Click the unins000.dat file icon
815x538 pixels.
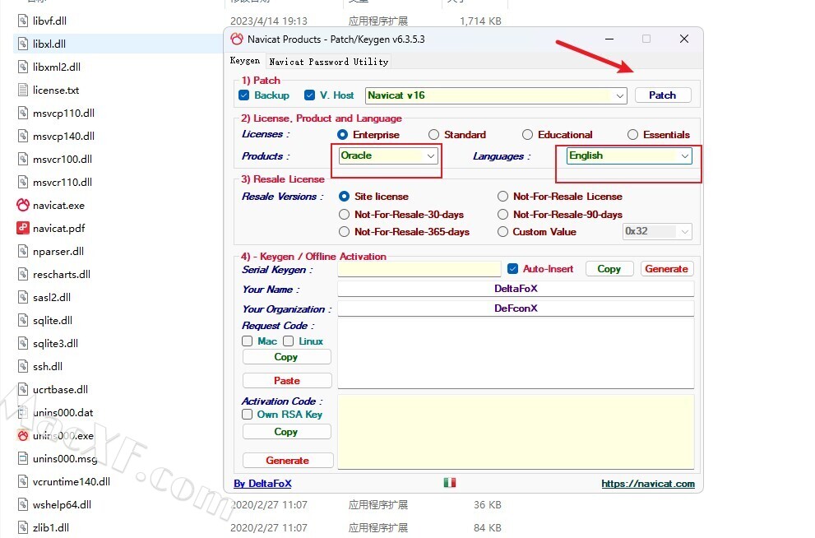pyautogui.click(x=23, y=412)
